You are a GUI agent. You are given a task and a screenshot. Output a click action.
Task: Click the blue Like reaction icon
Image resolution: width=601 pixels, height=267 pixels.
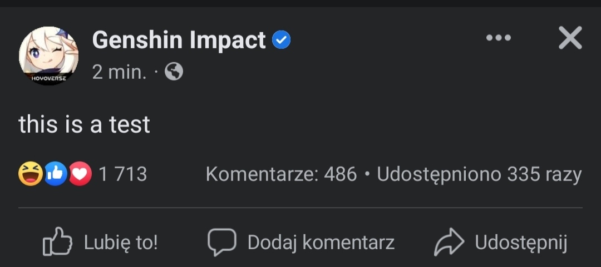[56, 174]
